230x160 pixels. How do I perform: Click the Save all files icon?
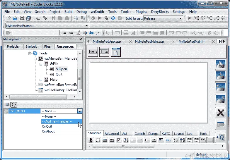pos(29,18)
